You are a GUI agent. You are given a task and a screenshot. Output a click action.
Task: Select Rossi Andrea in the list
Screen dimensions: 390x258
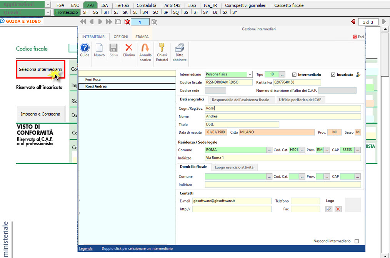pyautogui.click(x=127, y=86)
